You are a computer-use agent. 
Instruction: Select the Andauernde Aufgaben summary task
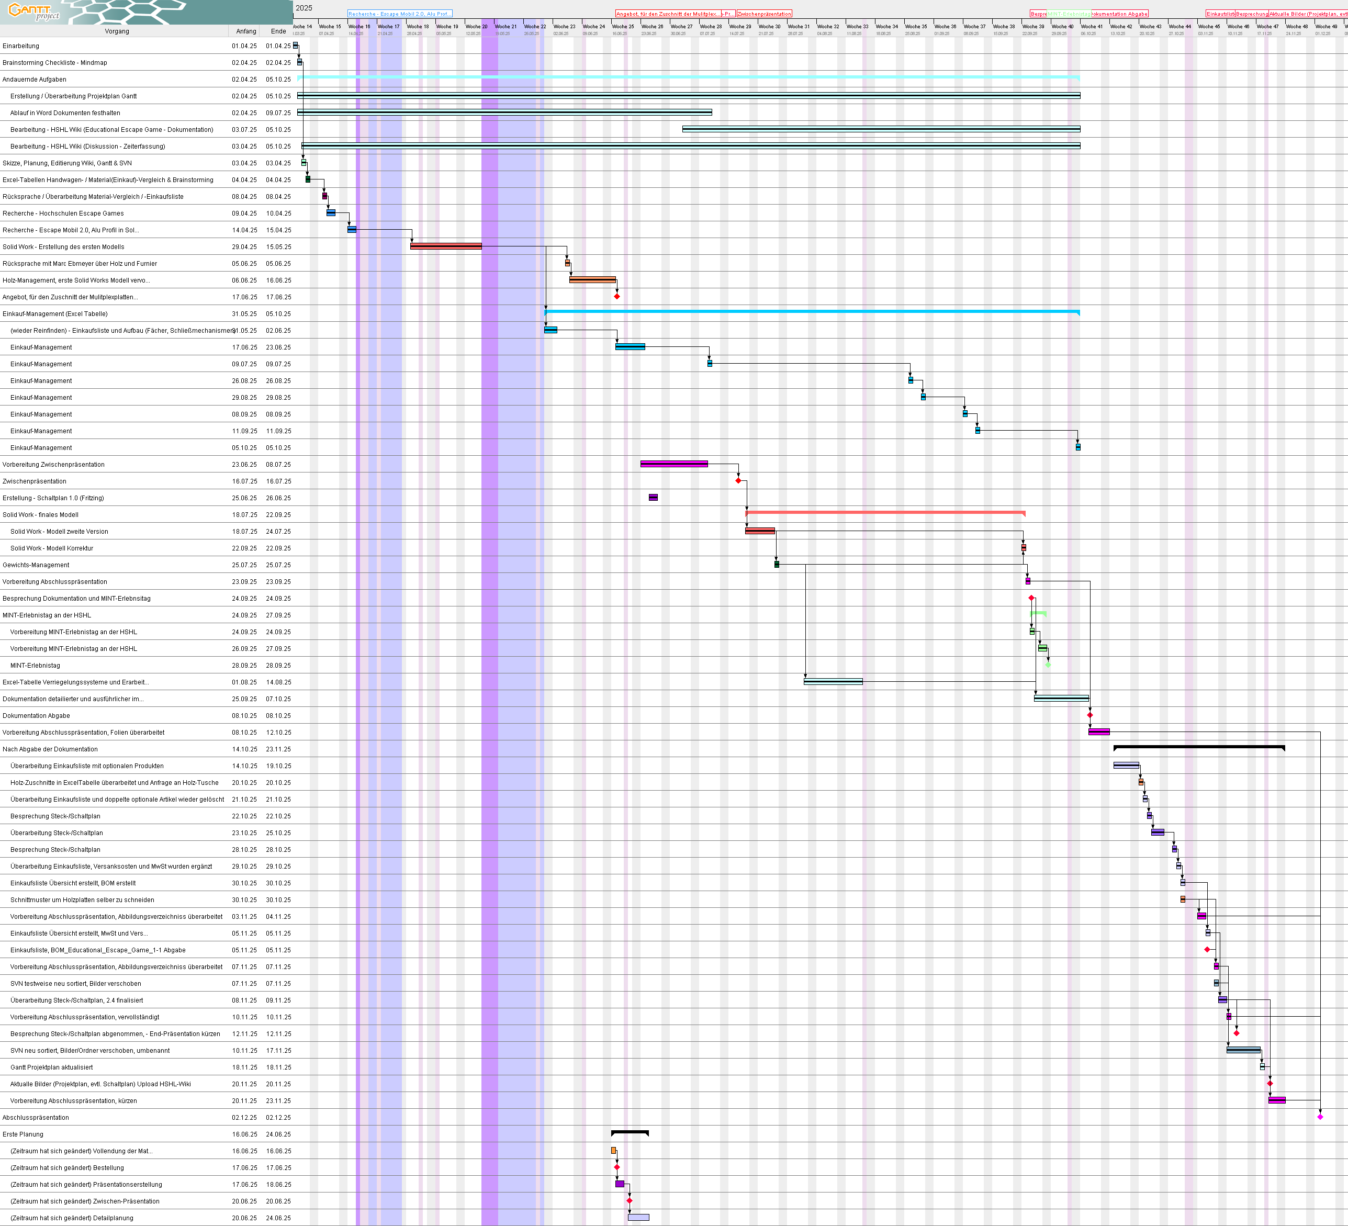[35, 80]
